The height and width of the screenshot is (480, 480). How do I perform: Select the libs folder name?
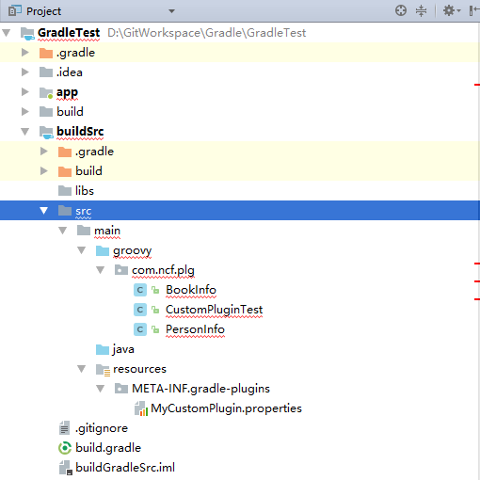[x=85, y=190]
